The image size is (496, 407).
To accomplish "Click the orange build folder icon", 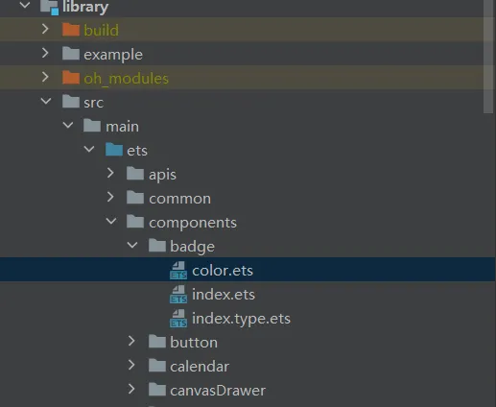I will coord(71,30).
